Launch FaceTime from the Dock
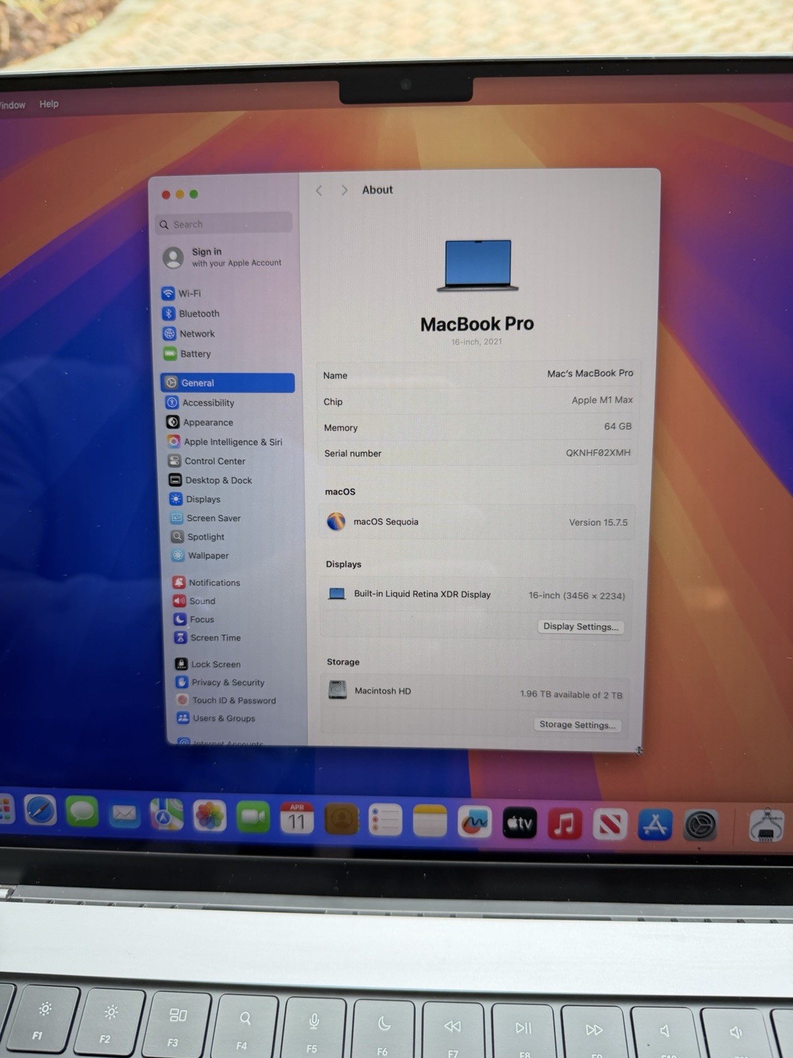This screenshot has height=1058, width=793. [253, 817]
